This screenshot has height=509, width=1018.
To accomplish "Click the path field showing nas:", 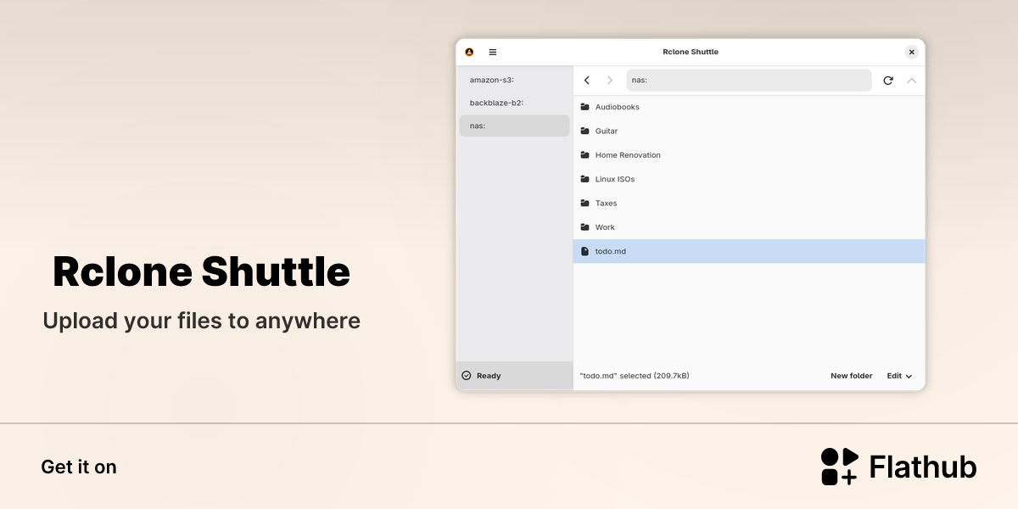I will [749, 80].
